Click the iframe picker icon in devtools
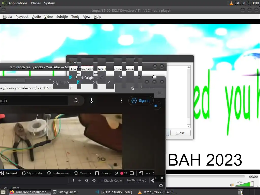 coord(132,173)
